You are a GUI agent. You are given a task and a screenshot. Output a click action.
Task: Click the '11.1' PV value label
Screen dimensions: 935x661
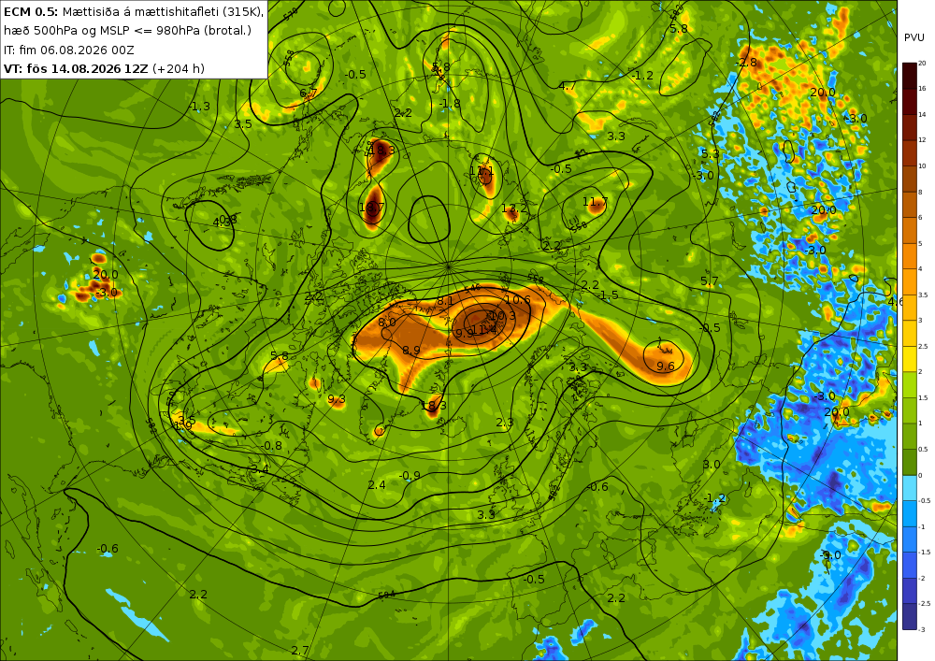(x=482, y=172)
